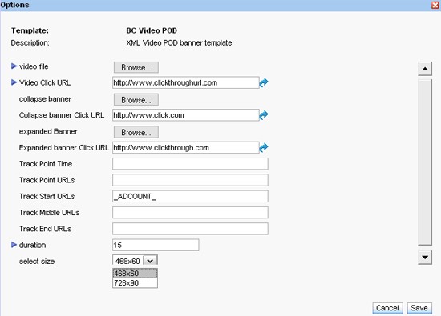Image resolution: width=441 pixels, height=316 pixels.
Task: Click the XML Video POD banner template description
Action: click(x=179, y=43)
